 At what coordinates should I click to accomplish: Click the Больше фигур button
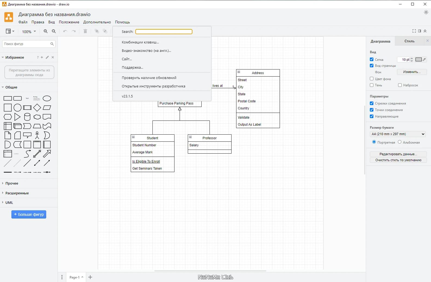pos(29,214)
